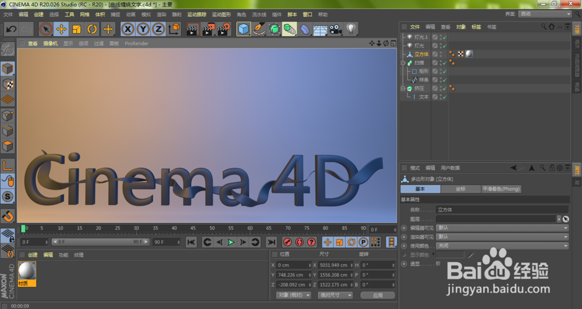Toggle enable checkmark for 扫描 object
The width and height of the screenshot is (582, 309).
point(445,63)
